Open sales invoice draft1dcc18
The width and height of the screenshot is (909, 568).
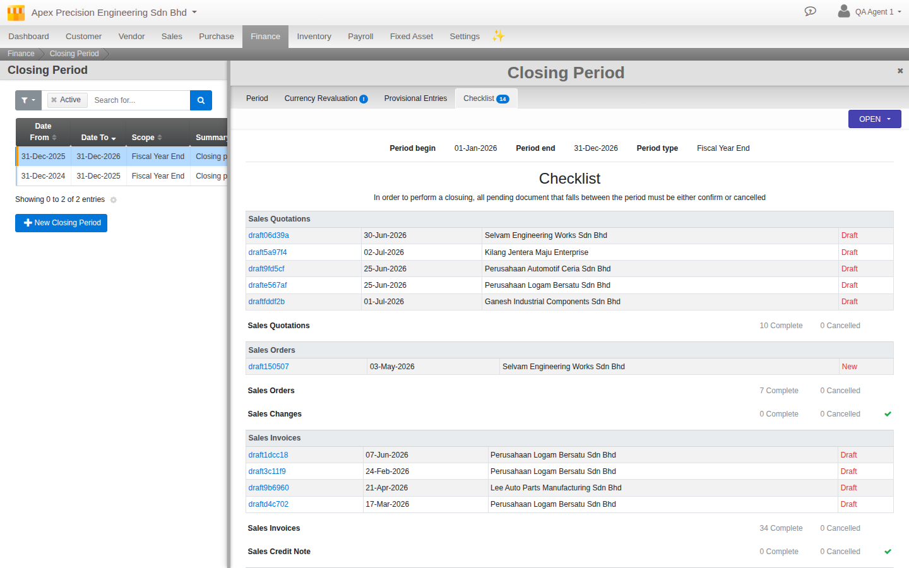(x=268, y=455)
